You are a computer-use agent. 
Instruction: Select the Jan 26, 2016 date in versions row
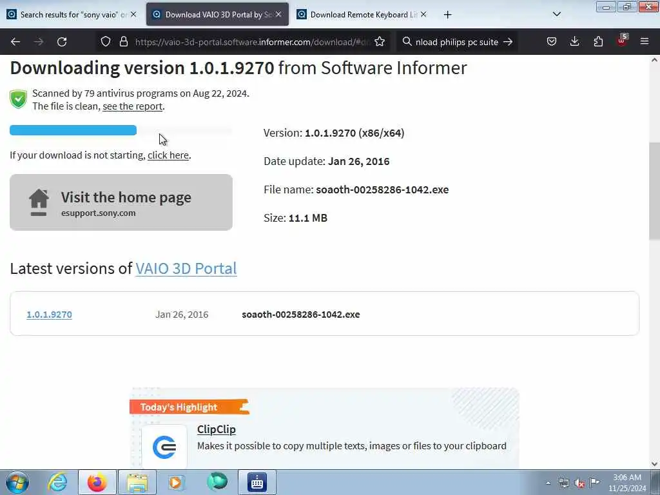[x=182, y=315]
